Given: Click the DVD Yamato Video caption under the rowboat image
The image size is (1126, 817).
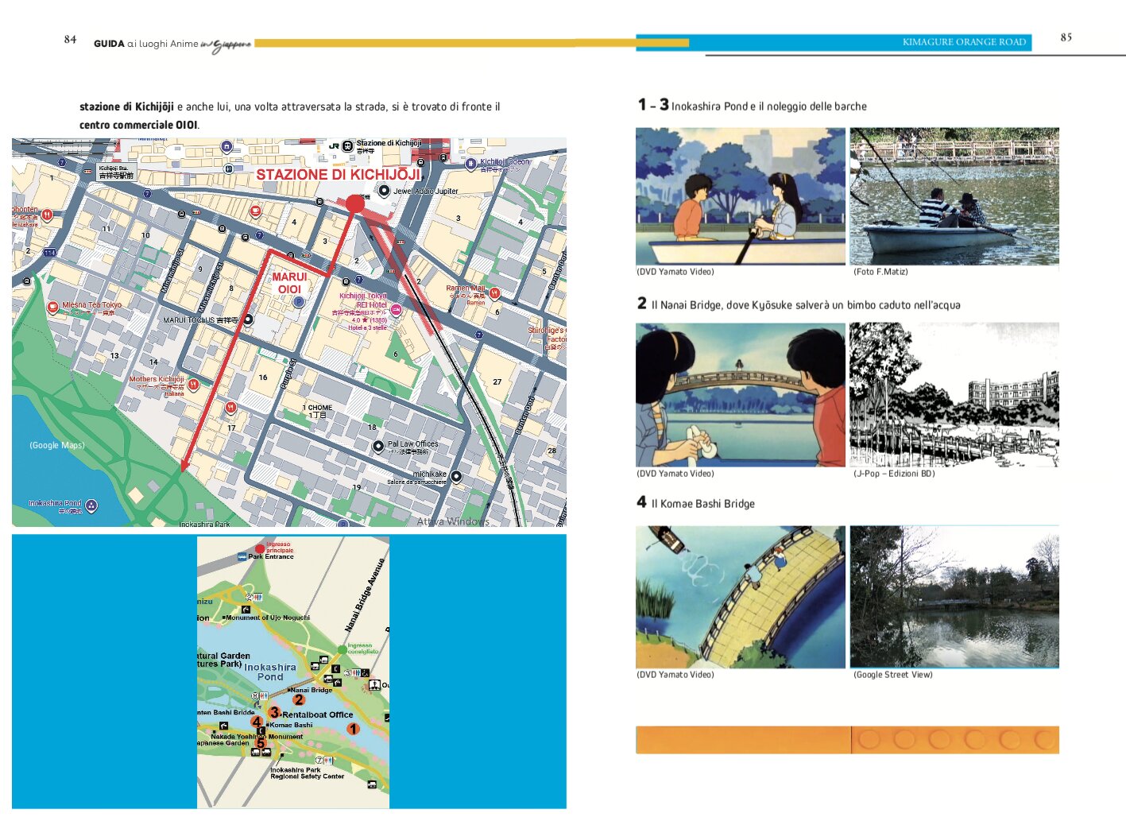Looking at the screenshot, I should (x=675, y=272).
